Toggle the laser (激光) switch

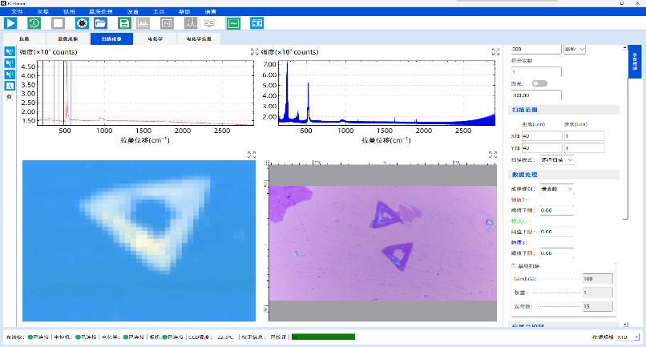(539, 83)
